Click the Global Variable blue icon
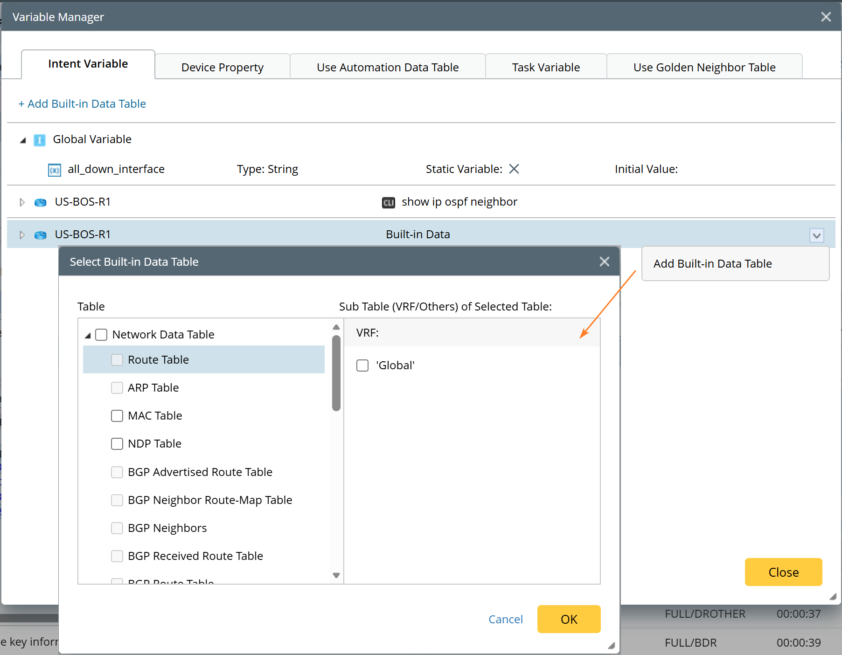Viewport: 842px width, 655px height. (x=40, y=140)
